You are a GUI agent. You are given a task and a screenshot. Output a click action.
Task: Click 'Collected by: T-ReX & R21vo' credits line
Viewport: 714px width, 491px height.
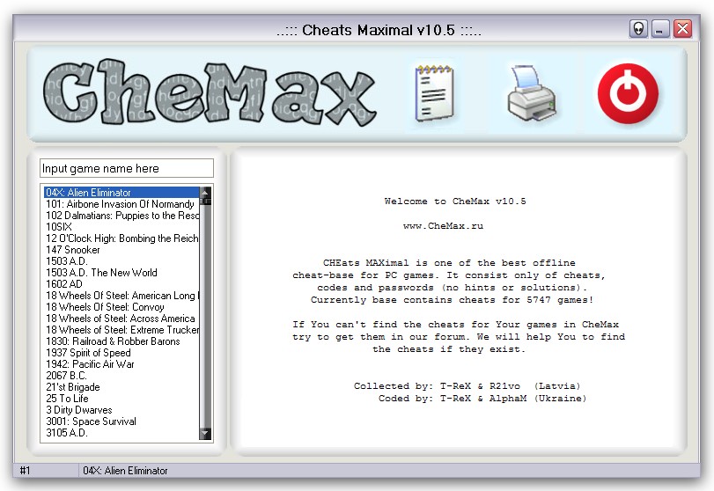coord(467,386)
